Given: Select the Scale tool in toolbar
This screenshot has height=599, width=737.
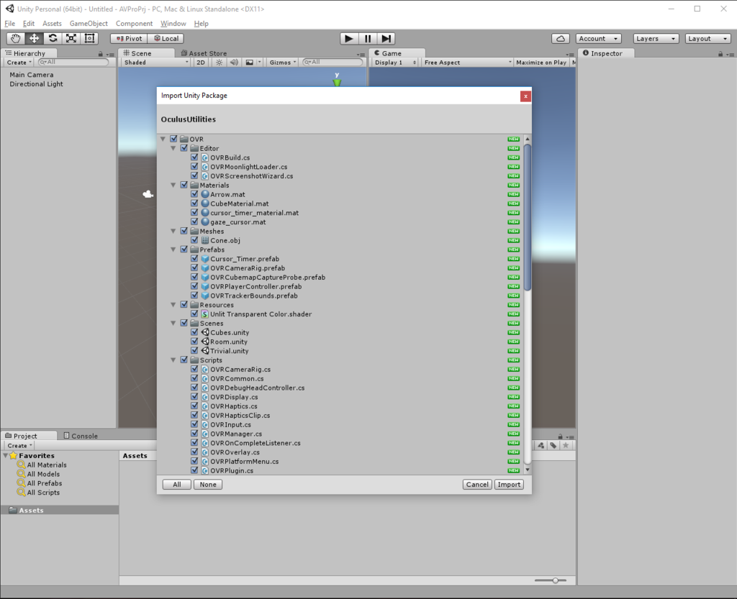Looking at the screenshot, I should pos(71,39).
